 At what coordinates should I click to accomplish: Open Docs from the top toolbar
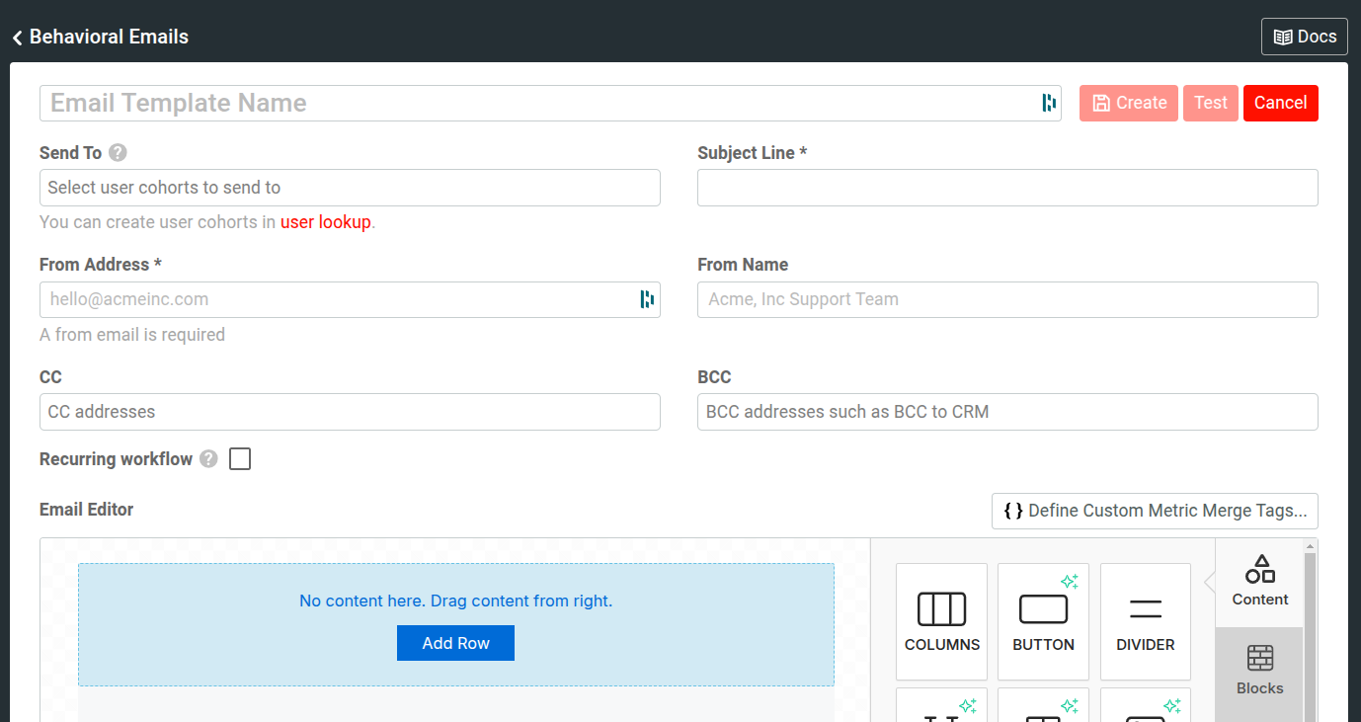tap(1304, 36)
